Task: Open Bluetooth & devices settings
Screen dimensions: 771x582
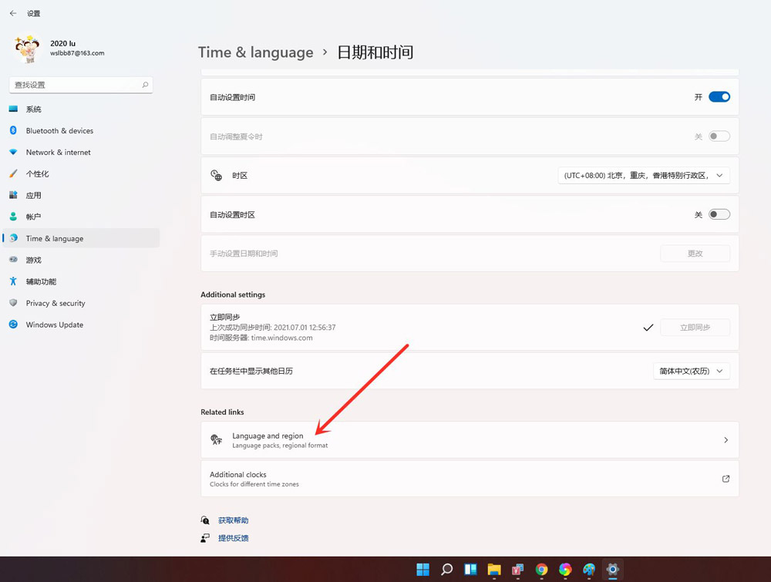Action: point(59,130)
